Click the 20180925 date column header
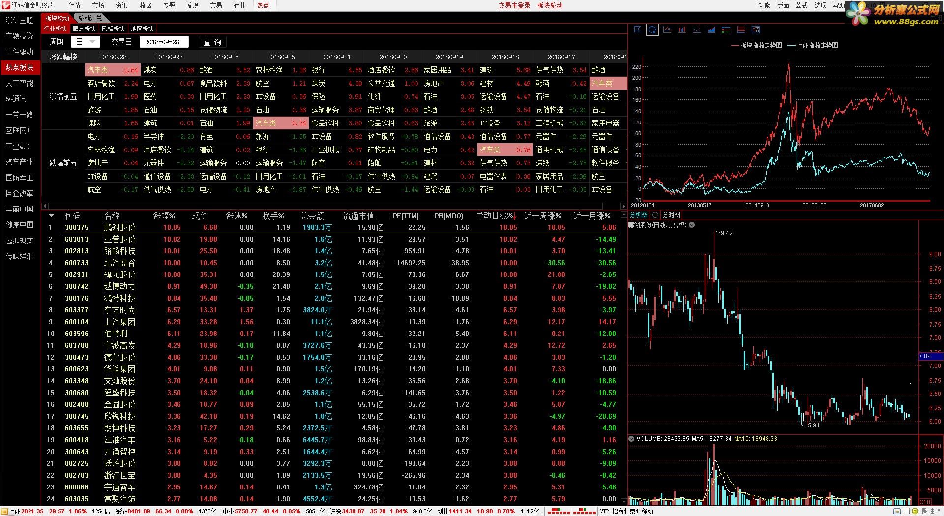The height and width of the screenshot is (516, 944). [281, 57]
